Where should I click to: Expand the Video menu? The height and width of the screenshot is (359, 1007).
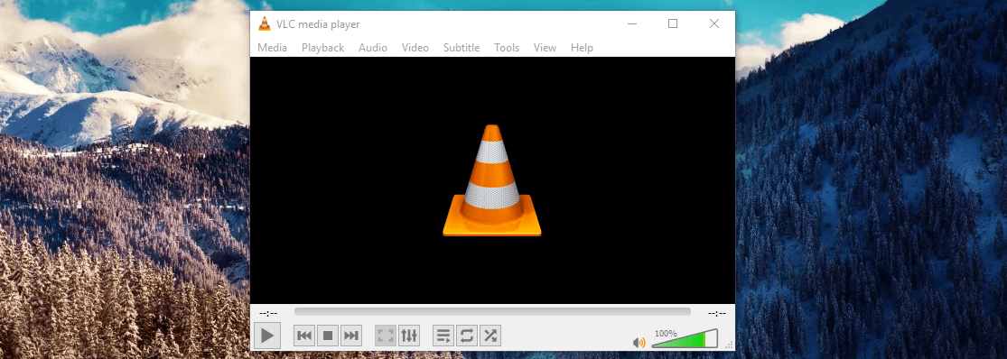(x=415, y=48)
